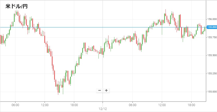Zoom out the chart with minus button
The height and width of the screenshot is (112, 217).
[99, 90]
